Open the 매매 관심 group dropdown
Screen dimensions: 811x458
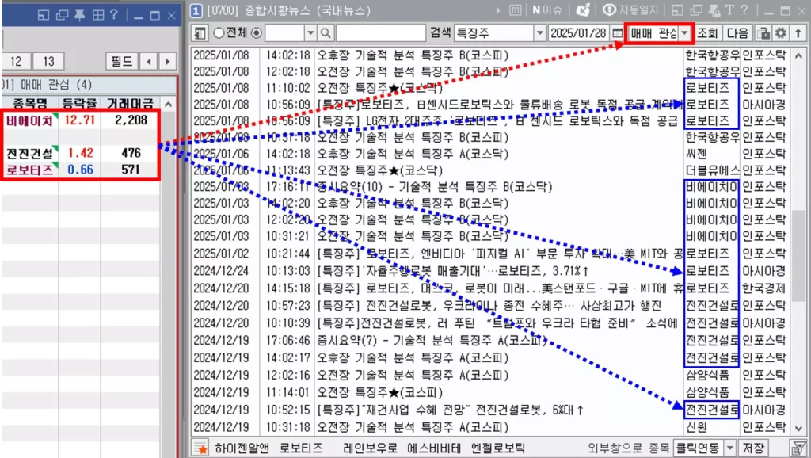coord(685,33)
